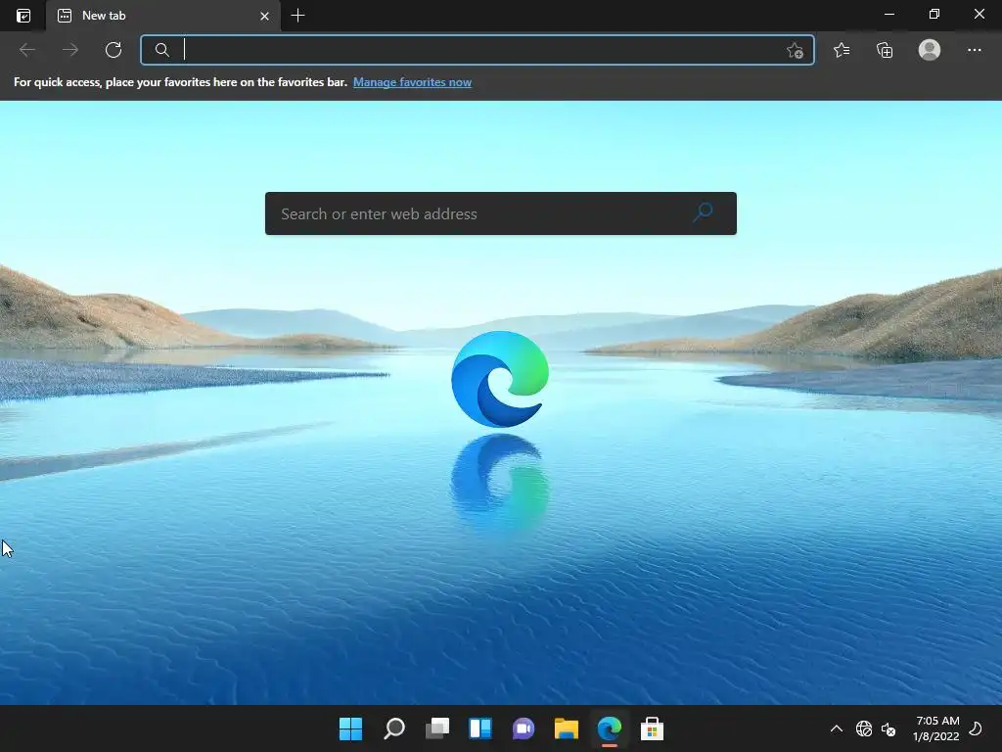The image size is (1002, 752).
Task: Open the network globe tray icon
Action: [864, 728]
